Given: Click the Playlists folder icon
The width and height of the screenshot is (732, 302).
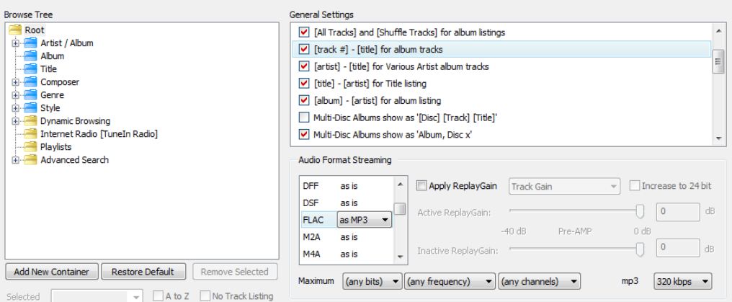Looking at the screenshot, I should (x=30, y=147).
